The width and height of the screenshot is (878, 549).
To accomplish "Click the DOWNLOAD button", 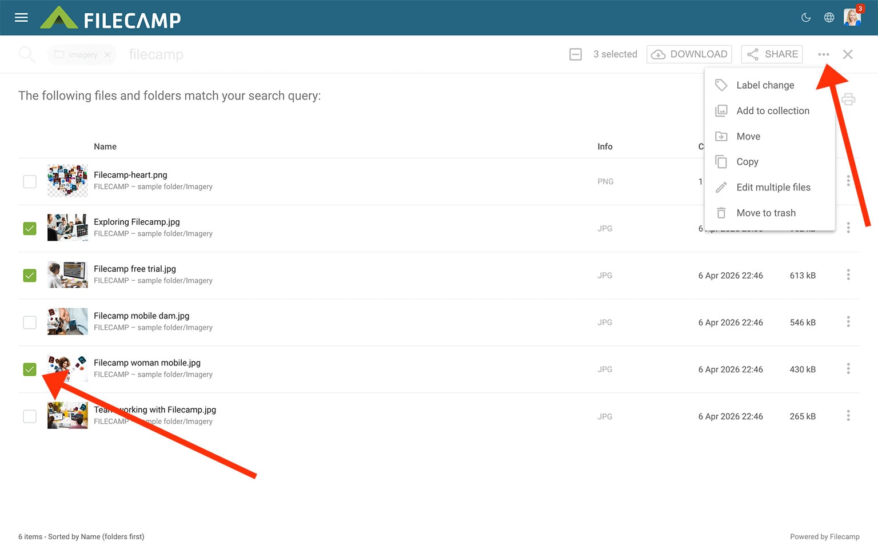I will point(689,54).
